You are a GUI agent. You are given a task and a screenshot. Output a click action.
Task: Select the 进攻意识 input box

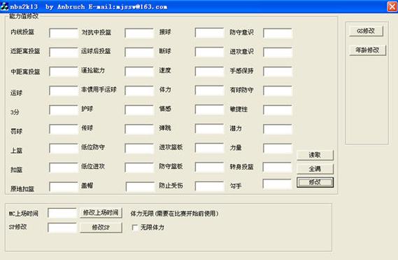[x=278, y=52]
